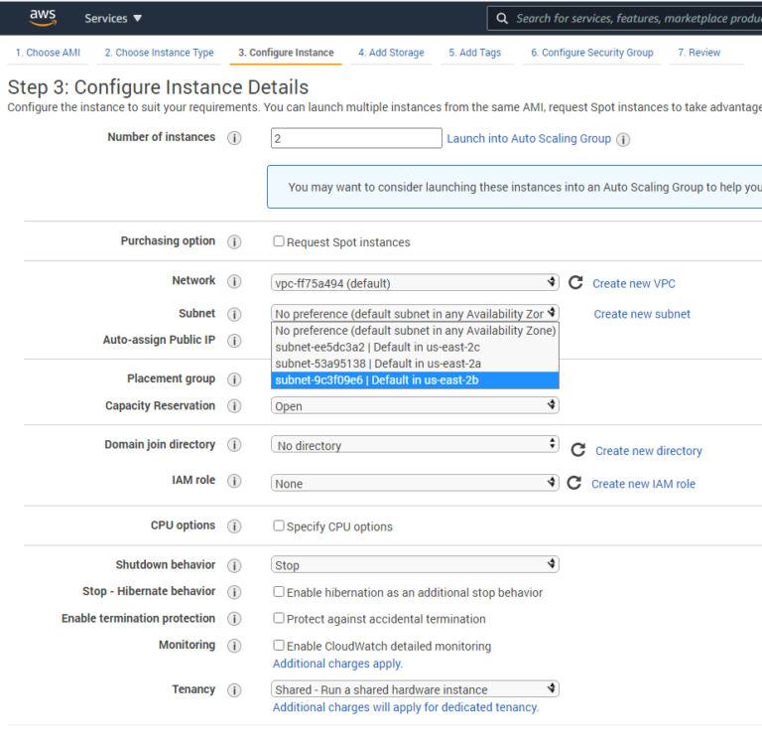Screen dimensions: 762x746
Task: Click info icon beside Shutdown behavior
Action: tap(234, 565)
